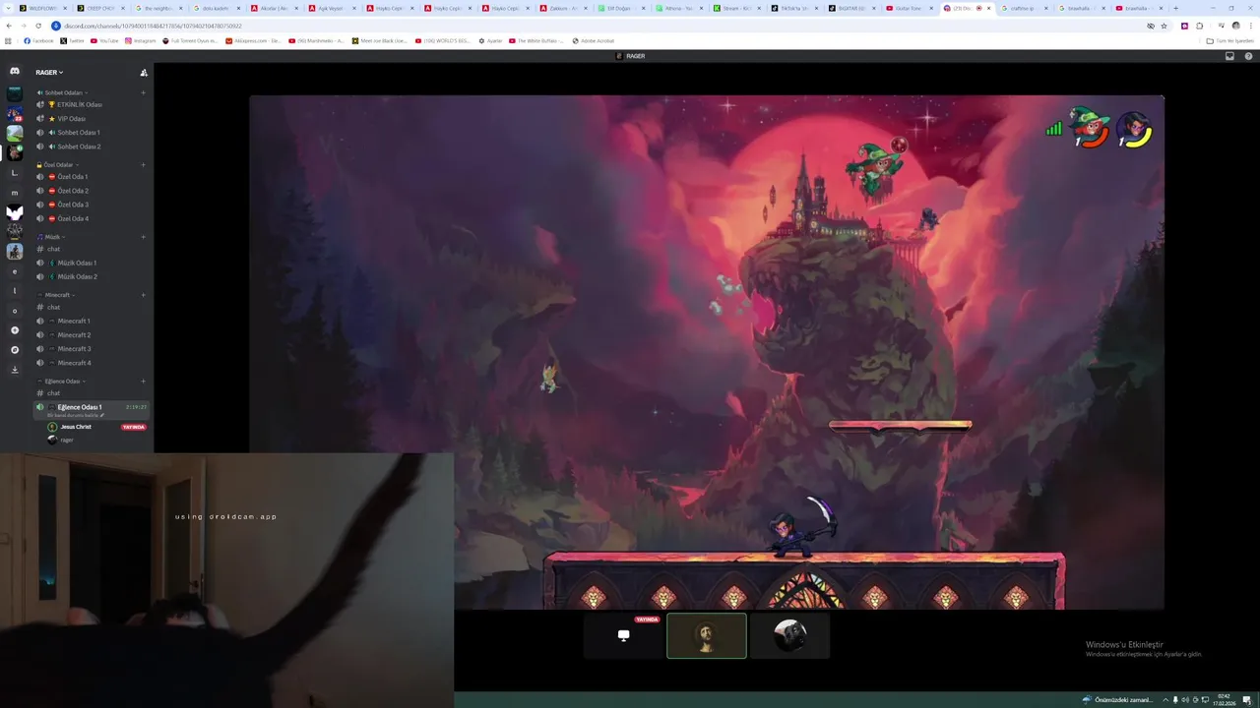Click the discord.com address bar URL
This screenshot has width=1260, height=708.
(153, 26)
